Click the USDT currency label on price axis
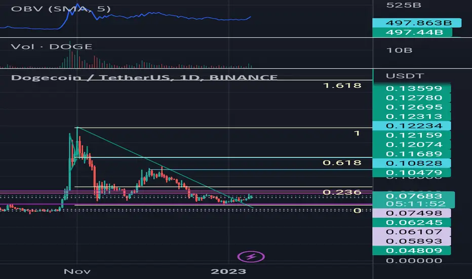 (405, 76)
